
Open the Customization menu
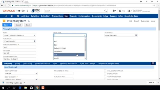tap(84, 16)
